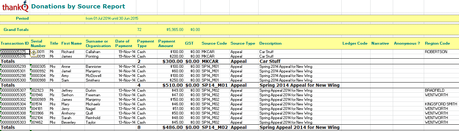Click serial number 0000992
This screenshot has height=131, width=459.
pyautogui.click(x=38, y=71)
